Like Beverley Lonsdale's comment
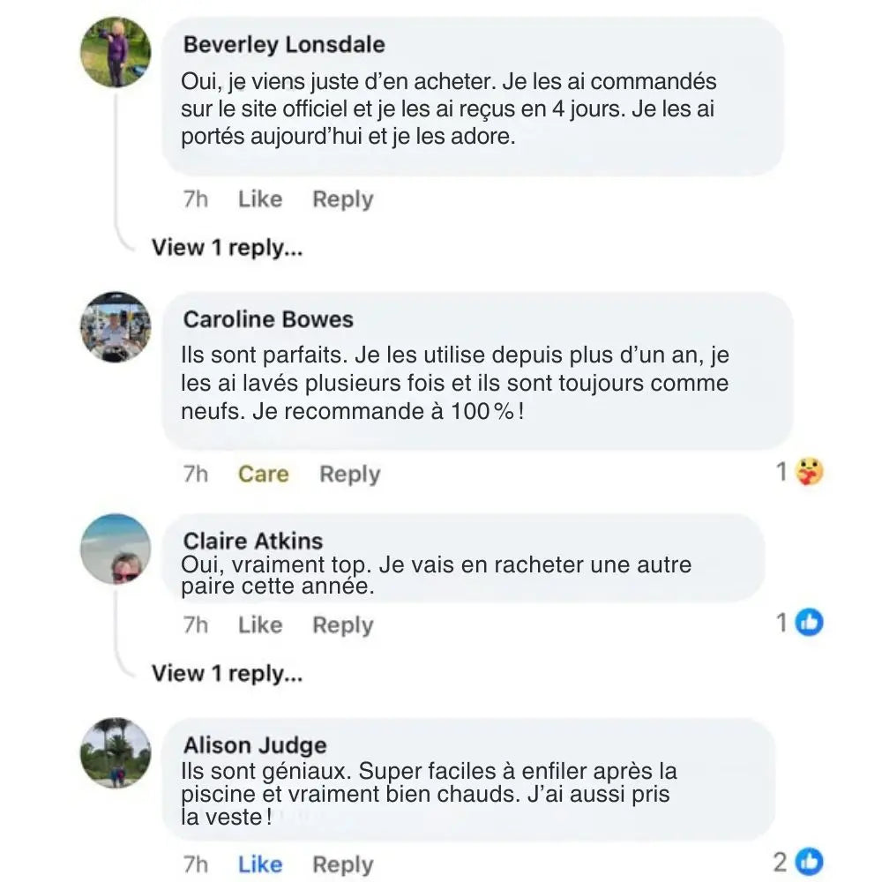Image resolution: width=882 pixels, height=882 pixels. (260, 199)
